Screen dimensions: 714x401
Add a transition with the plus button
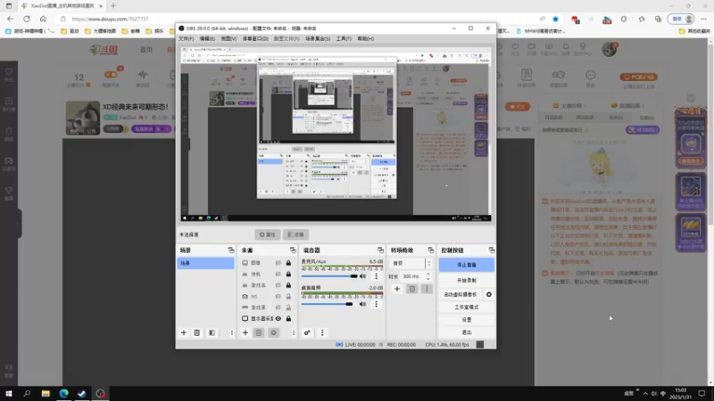point(397,289)
